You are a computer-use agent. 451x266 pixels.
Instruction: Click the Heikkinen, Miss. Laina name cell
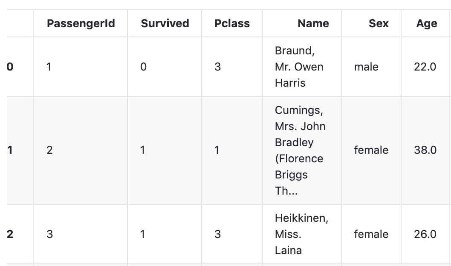301,234
